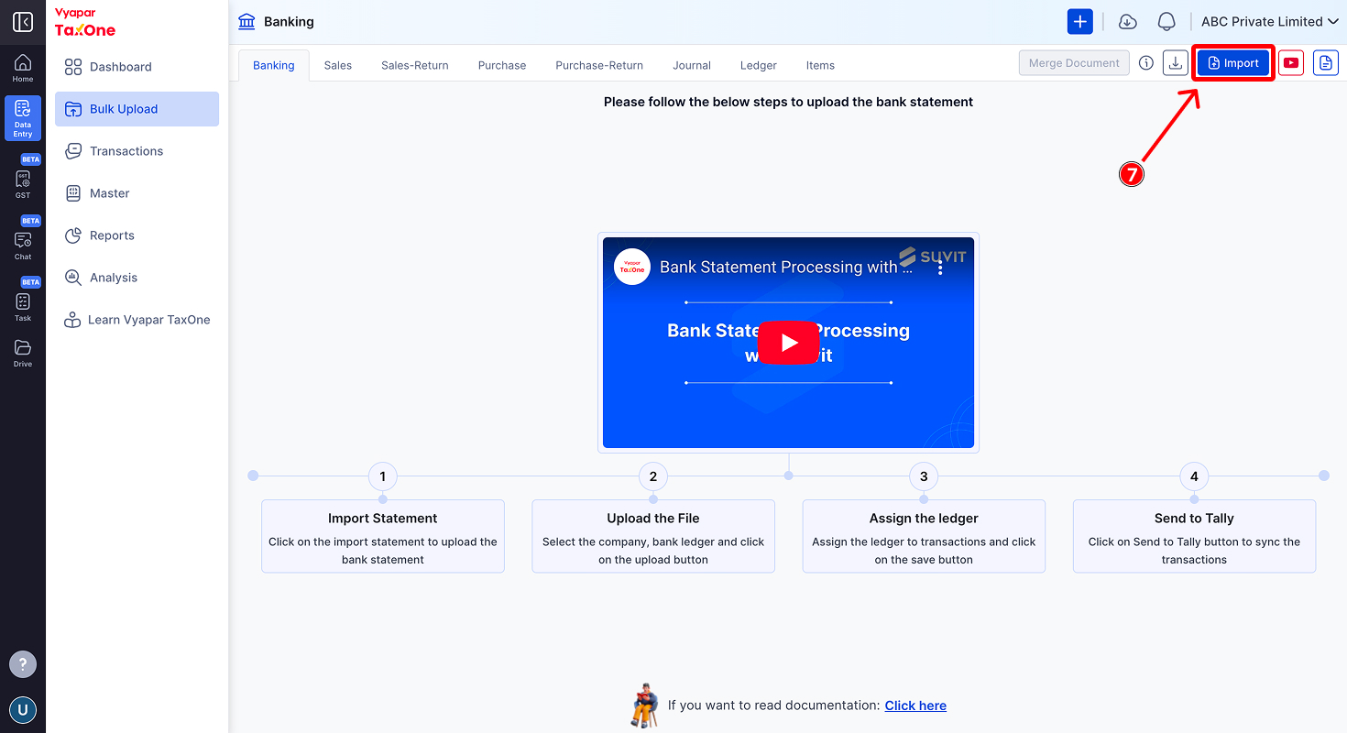Click the Send to Tally step card
The width and height of the screenshot is (1347, 733).
(1194, 536)
